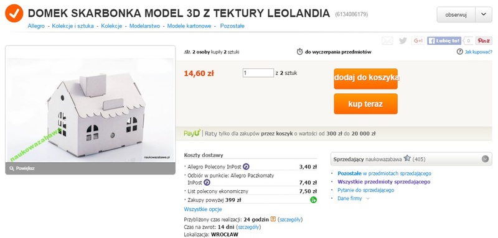Click the quantity input field

tap(258, 73)
